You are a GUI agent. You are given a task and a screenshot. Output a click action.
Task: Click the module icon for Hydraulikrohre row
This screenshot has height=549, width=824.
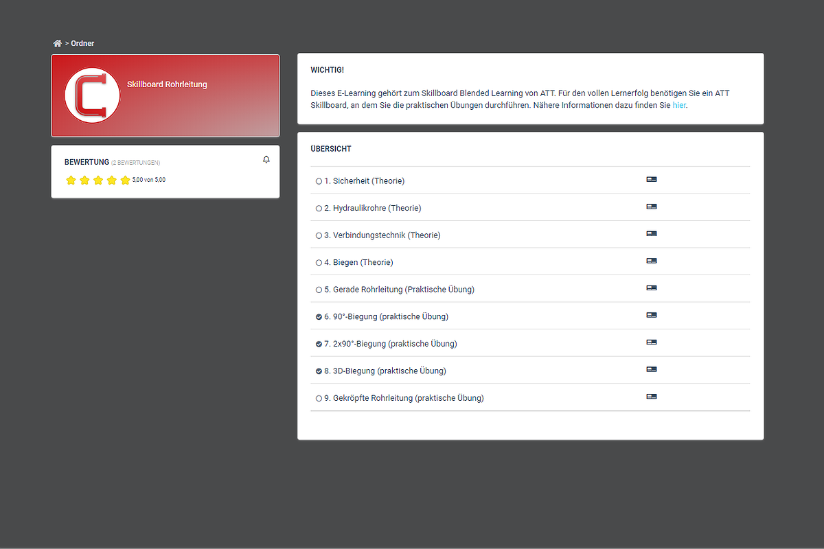pyautogui.click(x=651, y=207)
